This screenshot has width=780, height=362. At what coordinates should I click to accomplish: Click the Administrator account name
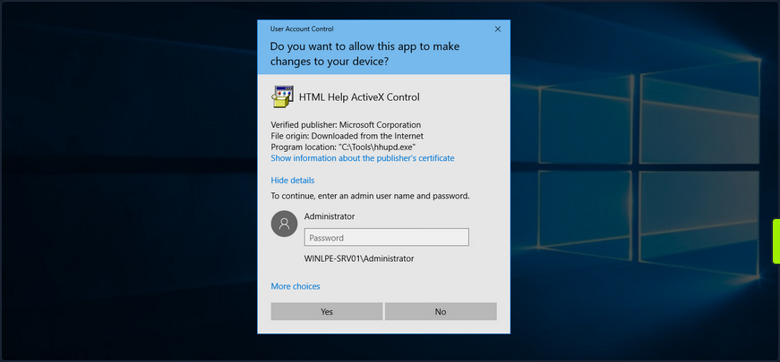(330, 216)
